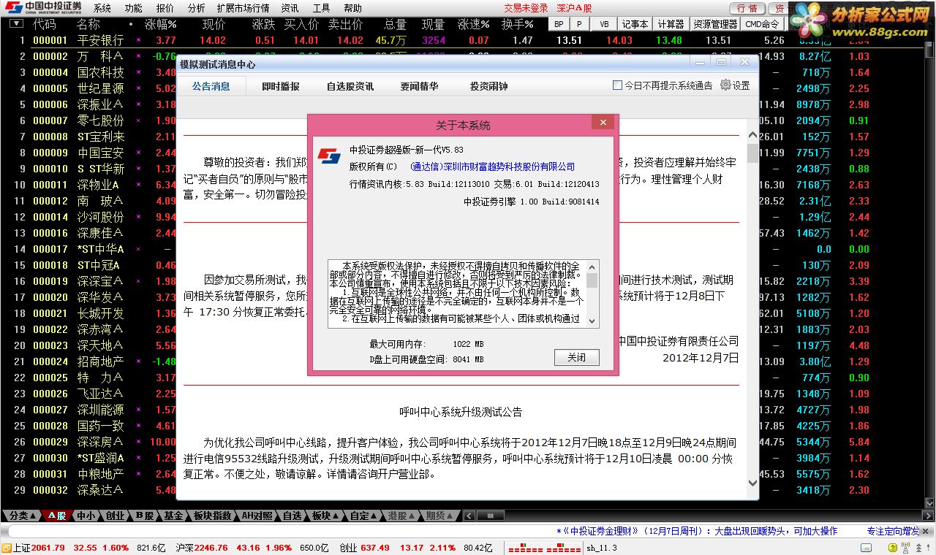Screen dimensions: 936x555
Task: Open the 工具 menu
Action: coord(321,8)
